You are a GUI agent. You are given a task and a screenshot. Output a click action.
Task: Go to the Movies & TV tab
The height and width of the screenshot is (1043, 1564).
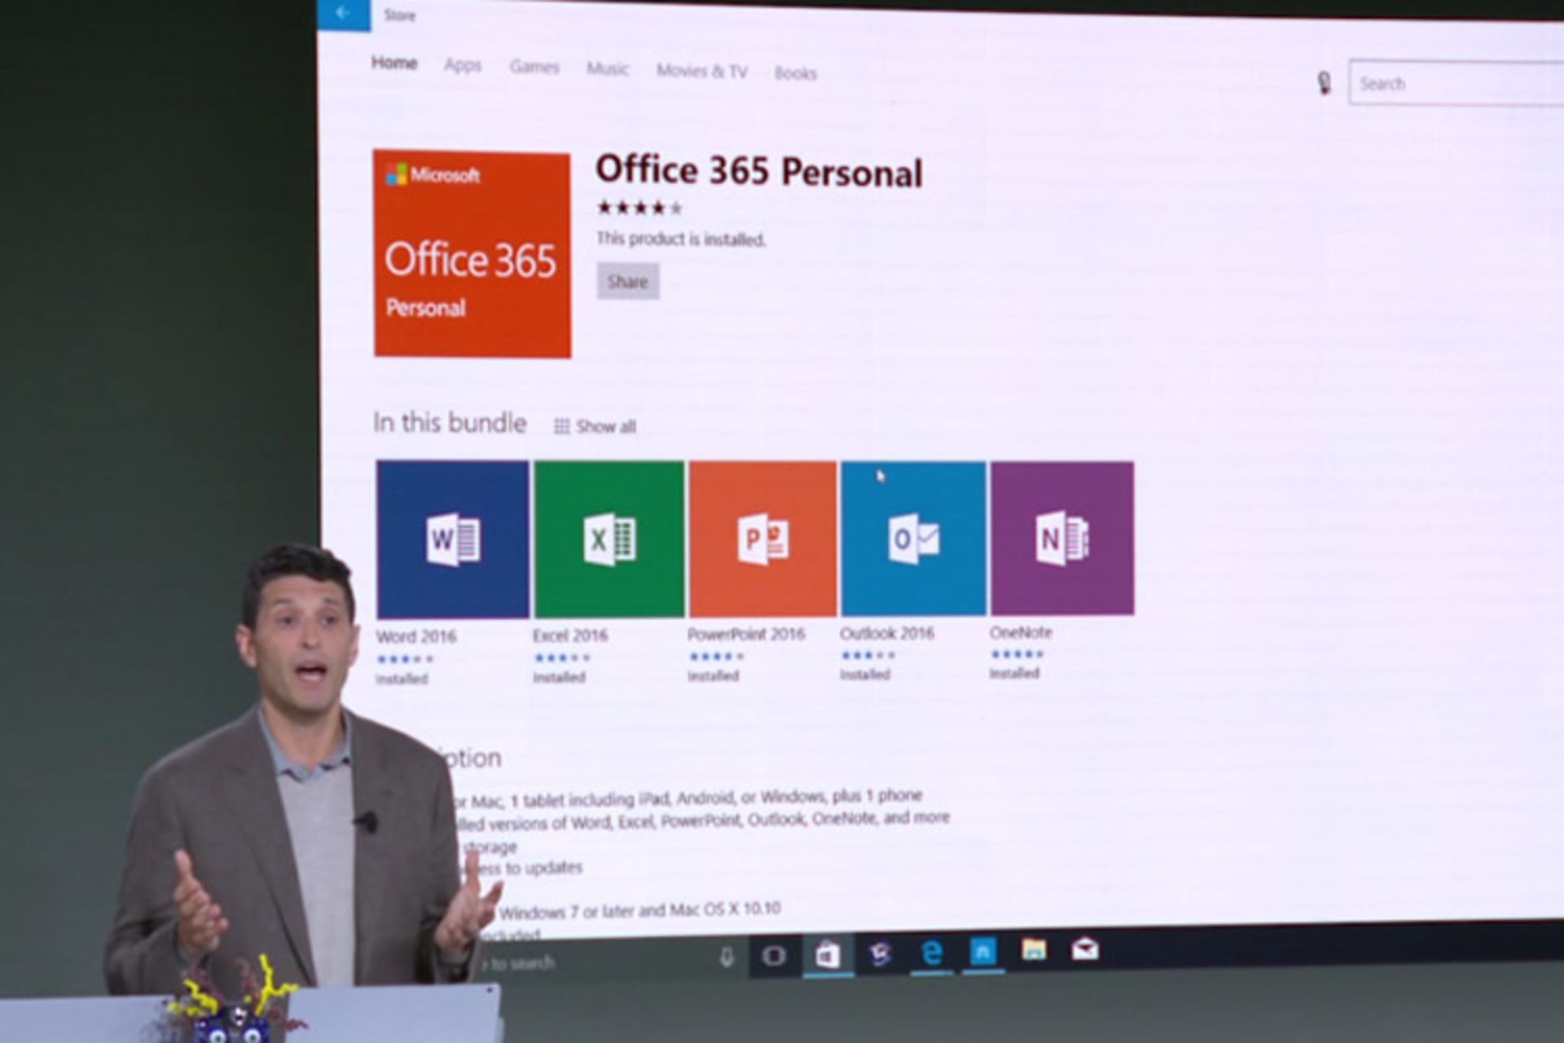click(701, 71)
